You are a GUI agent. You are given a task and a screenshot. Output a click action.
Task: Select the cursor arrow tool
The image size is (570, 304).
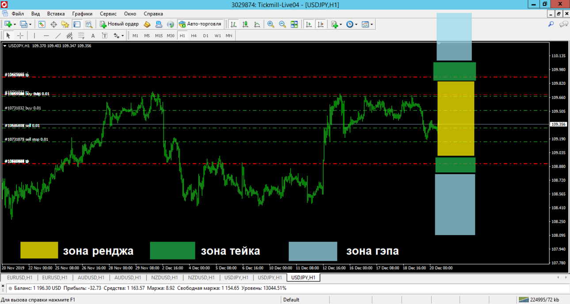[8, 36]
